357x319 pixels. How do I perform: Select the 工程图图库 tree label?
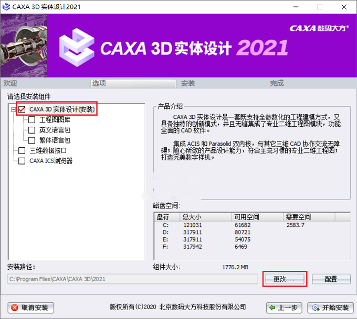tap(55, 120)
